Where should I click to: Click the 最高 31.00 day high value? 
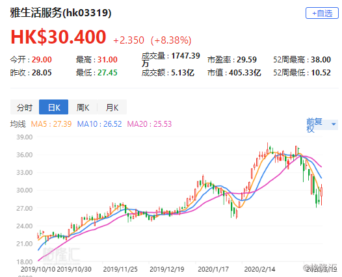[97, 60]
